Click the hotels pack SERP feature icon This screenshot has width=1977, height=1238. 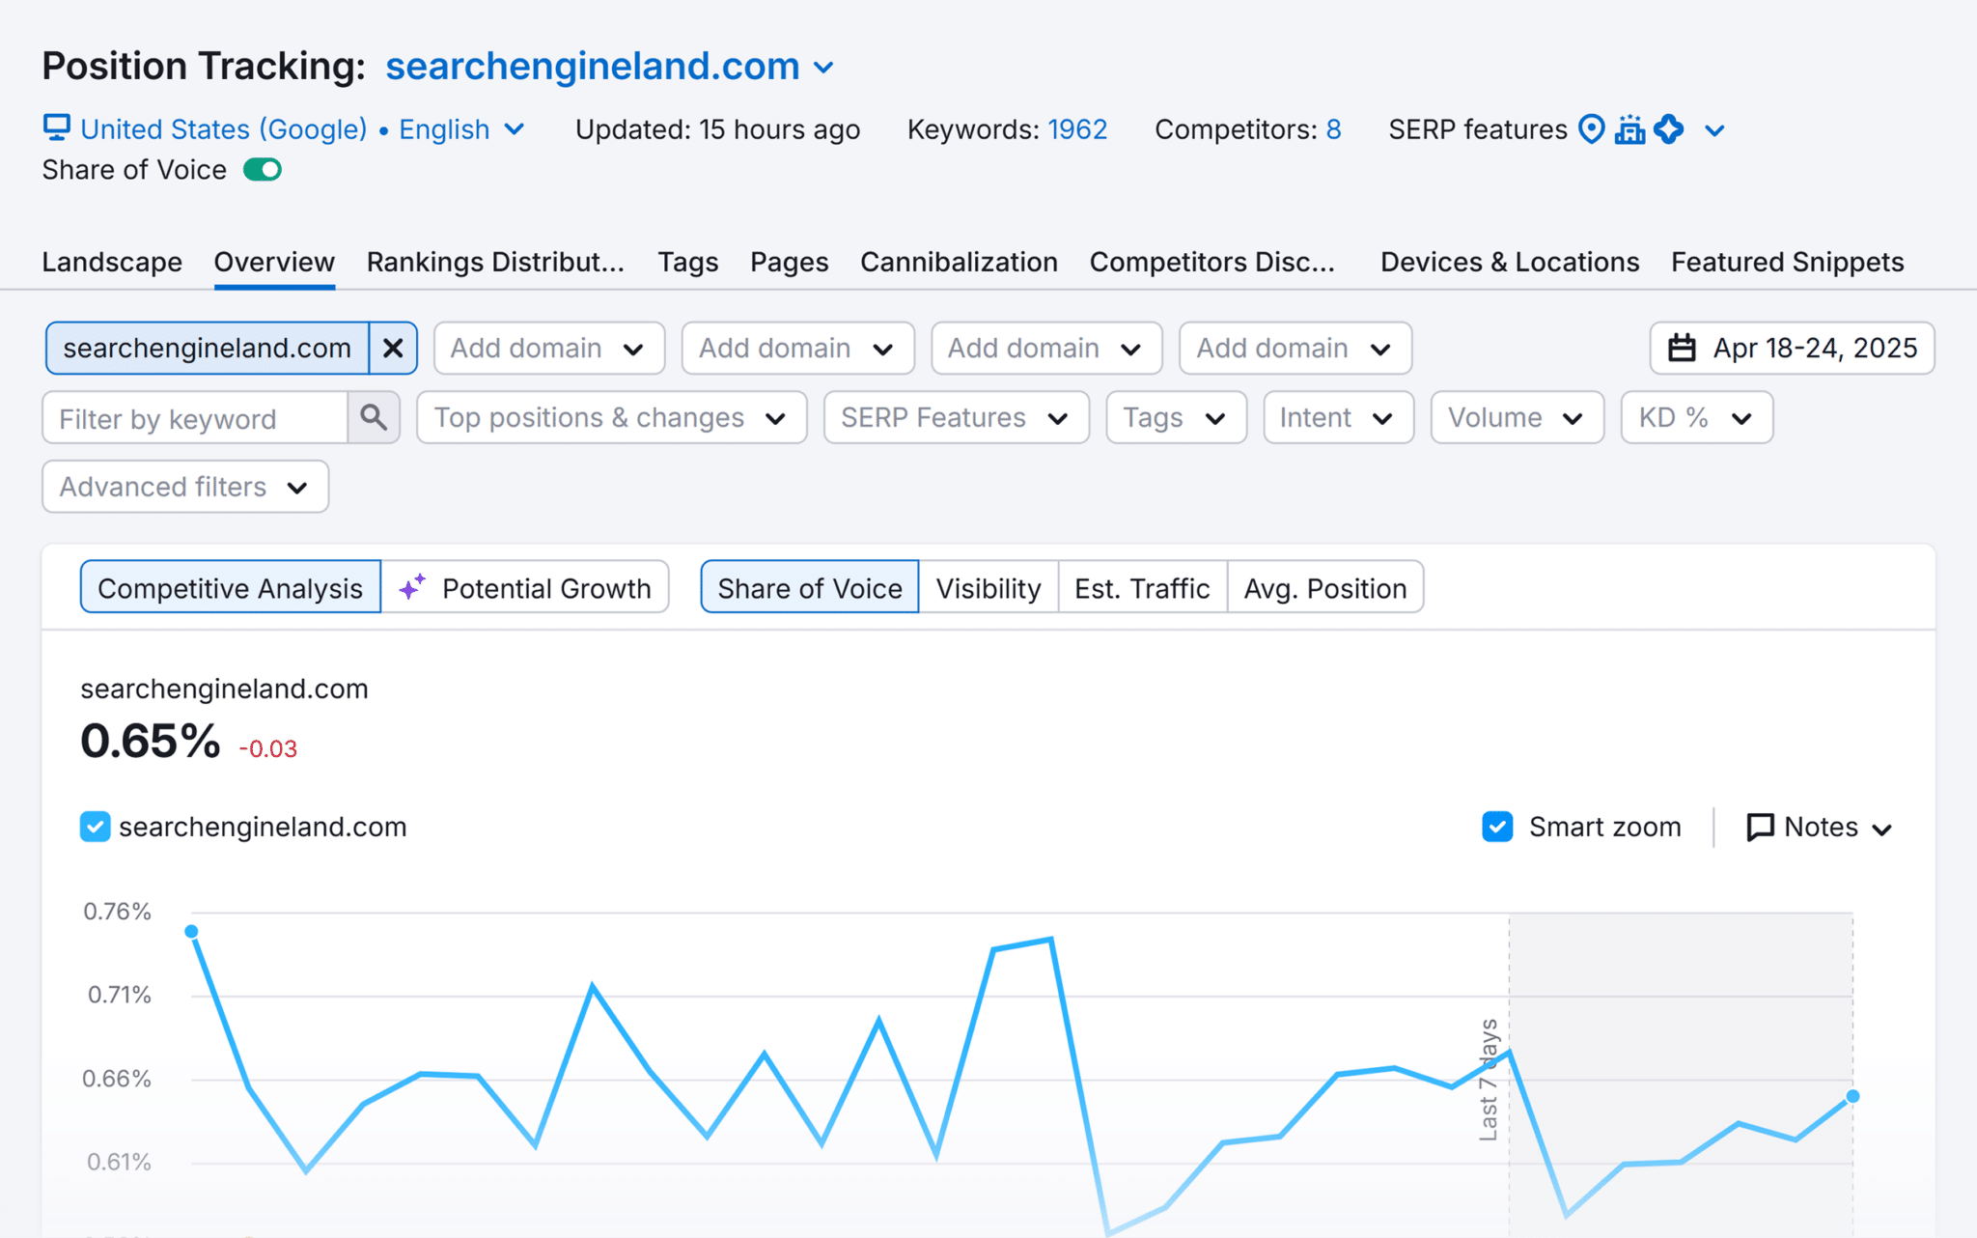1629,128
